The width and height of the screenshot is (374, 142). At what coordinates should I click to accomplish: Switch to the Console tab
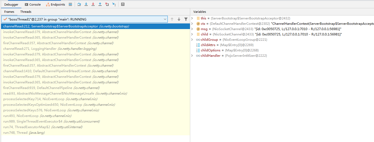click(x=33, y=5)
